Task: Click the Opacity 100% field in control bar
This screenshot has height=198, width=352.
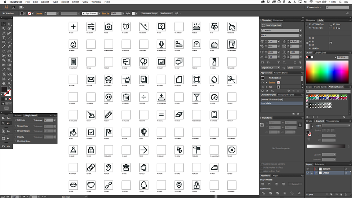Action: (x=116, y=14)
